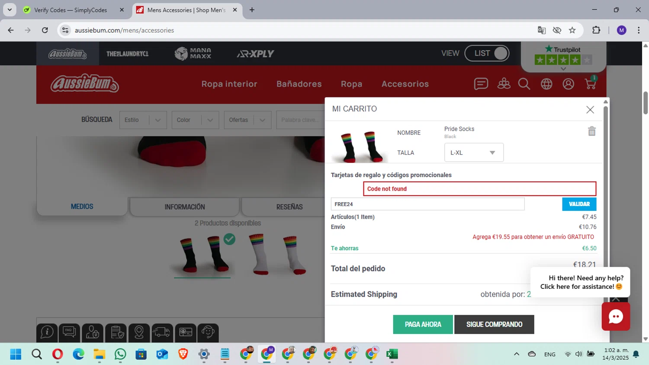Open the message chat icon in header

point(481,84)
